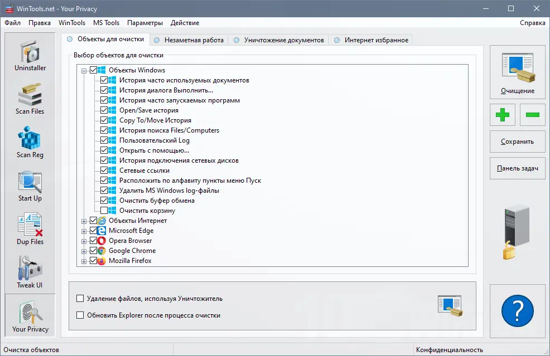Click the red minus icon

(x=532, y=115)
